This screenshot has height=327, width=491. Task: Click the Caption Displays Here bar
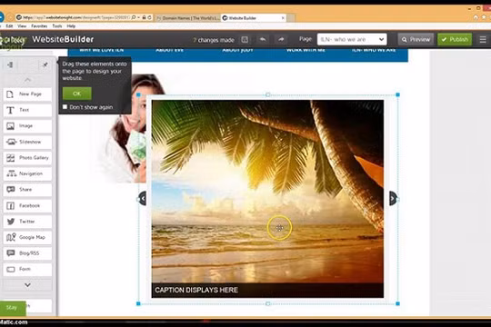(x=267, y=290)
